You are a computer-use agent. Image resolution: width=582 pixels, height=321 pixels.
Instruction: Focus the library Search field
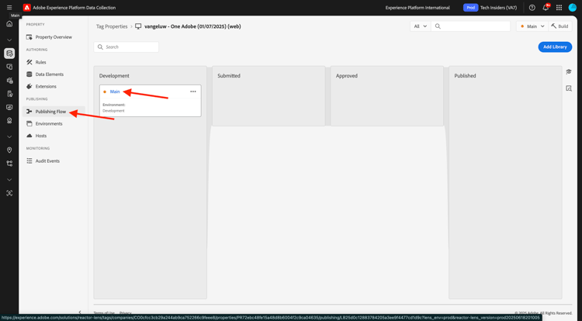(126, 47)
